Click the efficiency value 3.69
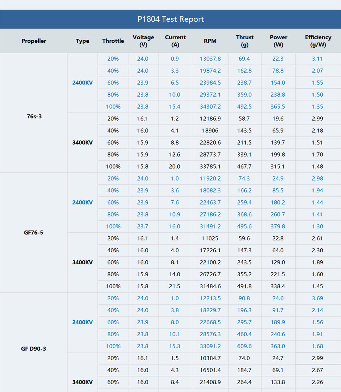341x392 pixels. pos(317,298)
